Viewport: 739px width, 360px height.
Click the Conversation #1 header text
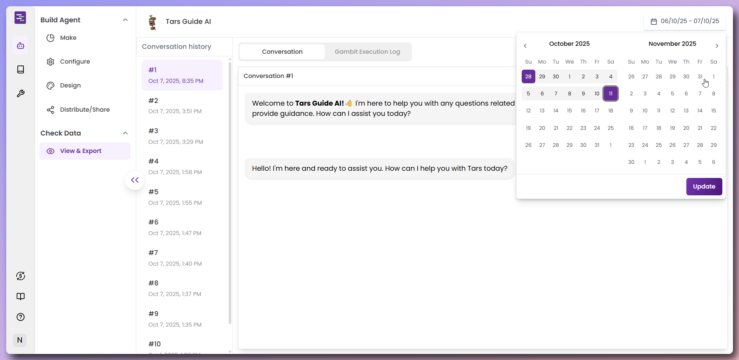[x=268, y=76]
